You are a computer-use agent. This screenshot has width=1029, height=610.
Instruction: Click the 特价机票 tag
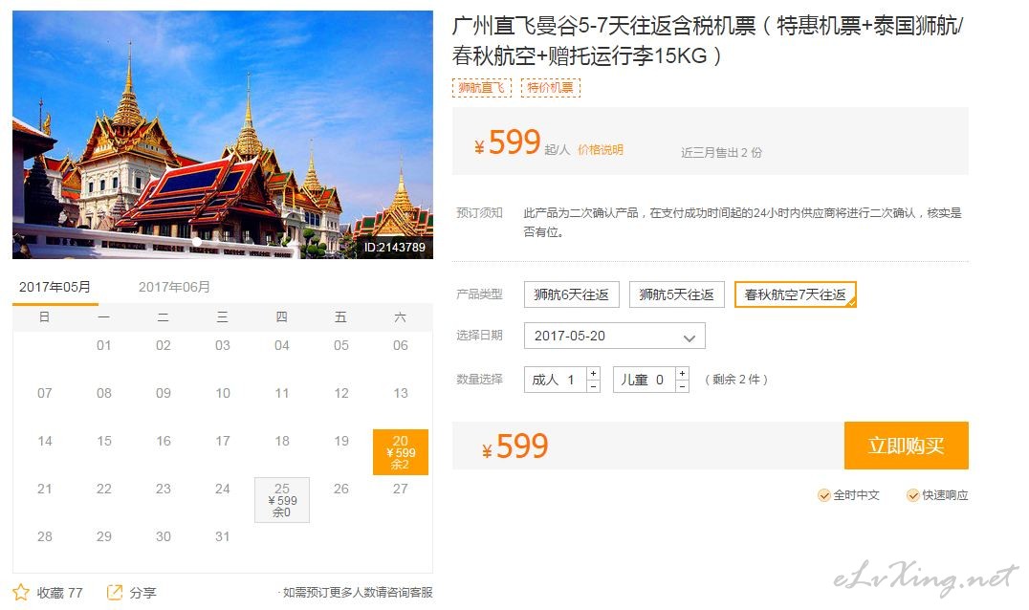pos(551,87)
